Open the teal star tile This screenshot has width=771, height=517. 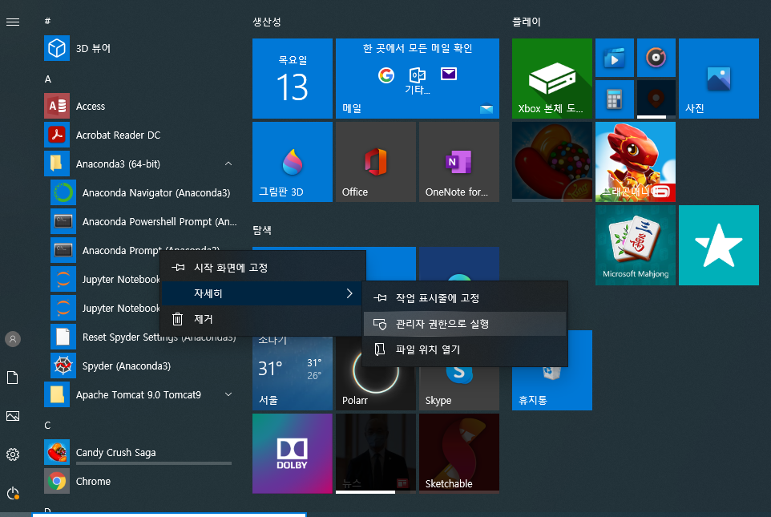[x=718, y=245]
